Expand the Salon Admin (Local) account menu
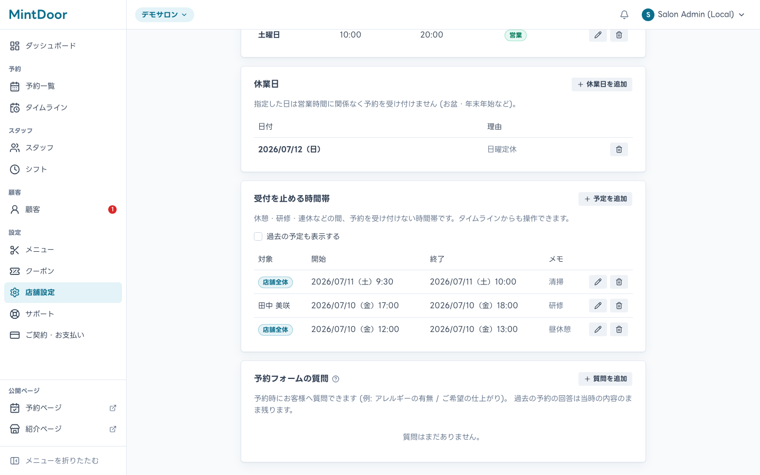The height and width of the screenshot is (475, 760). click(695, 15)
